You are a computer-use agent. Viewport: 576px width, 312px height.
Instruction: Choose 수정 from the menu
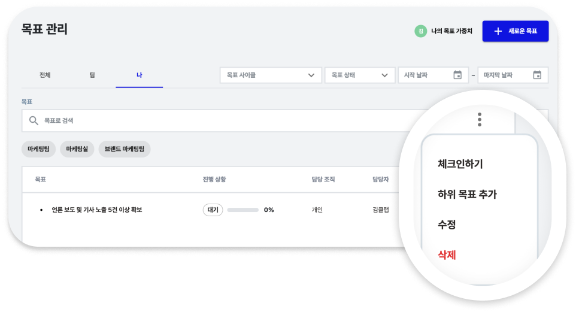[x=447, y=225]
